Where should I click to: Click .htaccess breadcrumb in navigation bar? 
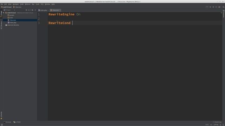tap(17, 7)
